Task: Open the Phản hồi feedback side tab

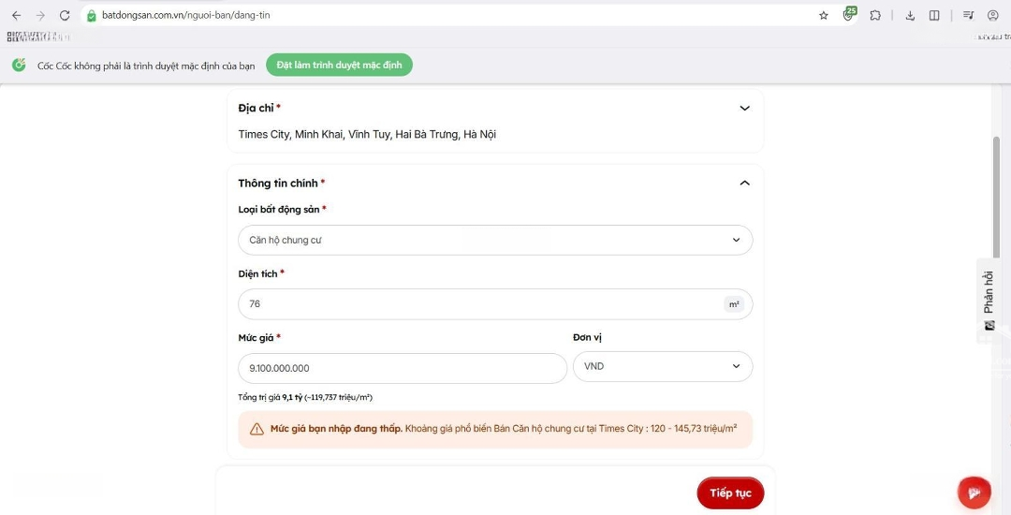Action: [x=989, y=300]
